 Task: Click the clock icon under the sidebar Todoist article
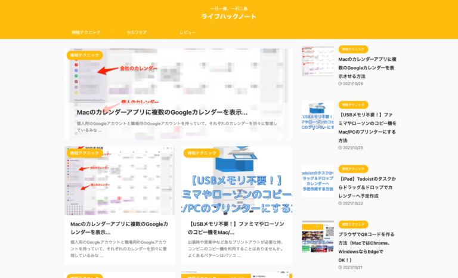pos(340,203)
